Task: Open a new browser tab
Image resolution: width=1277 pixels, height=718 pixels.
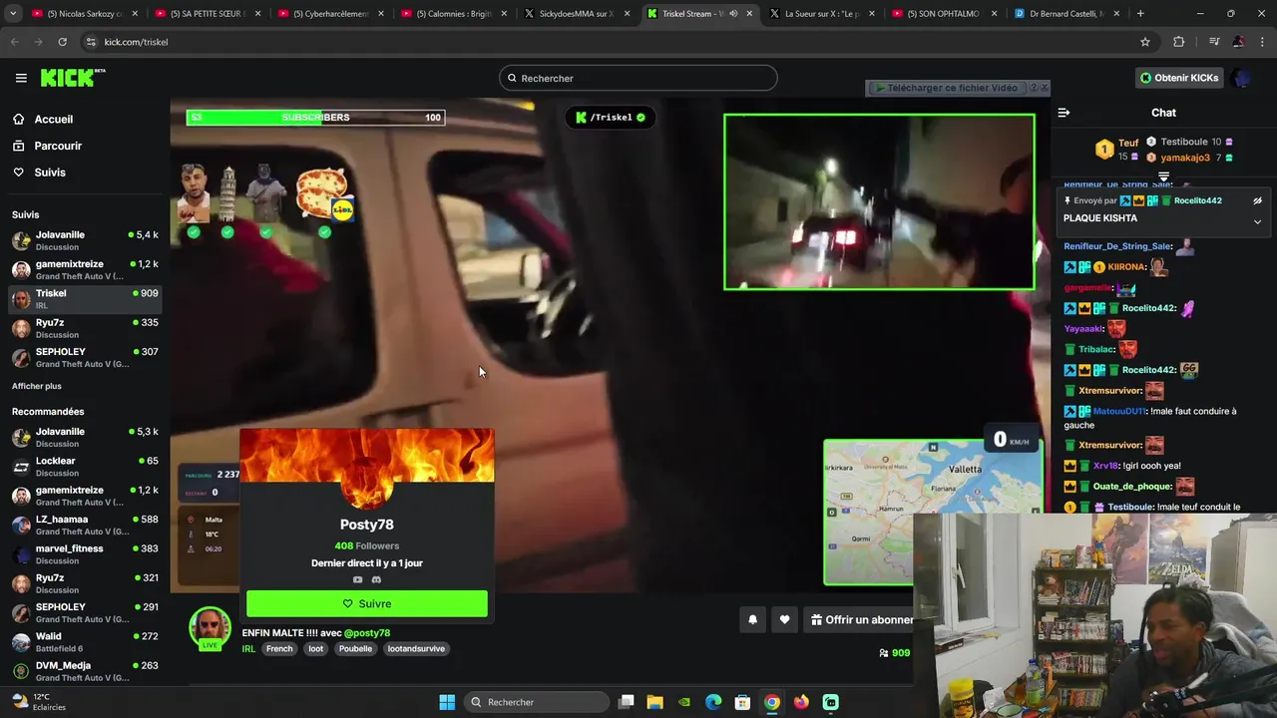Action: 1140,14
